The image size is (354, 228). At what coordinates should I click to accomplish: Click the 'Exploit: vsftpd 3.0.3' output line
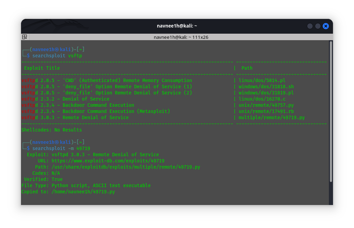(93, 155)
